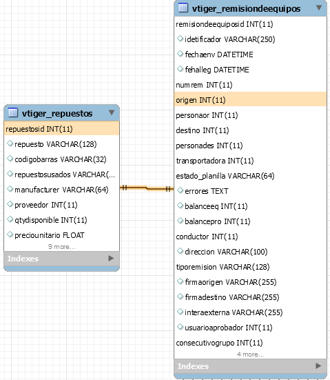330x380 pixels.
Task: Expand Indexes section of vtiger_remisiondeequipos
Action: point(318,366)
